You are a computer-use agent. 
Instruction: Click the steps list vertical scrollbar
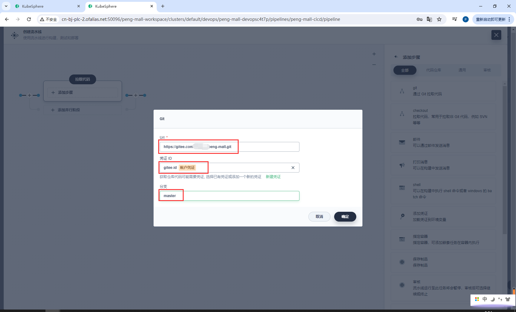505,159
